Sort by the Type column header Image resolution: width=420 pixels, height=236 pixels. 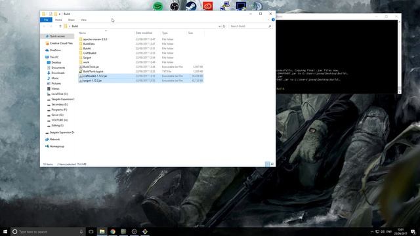(x=165, y=33)
